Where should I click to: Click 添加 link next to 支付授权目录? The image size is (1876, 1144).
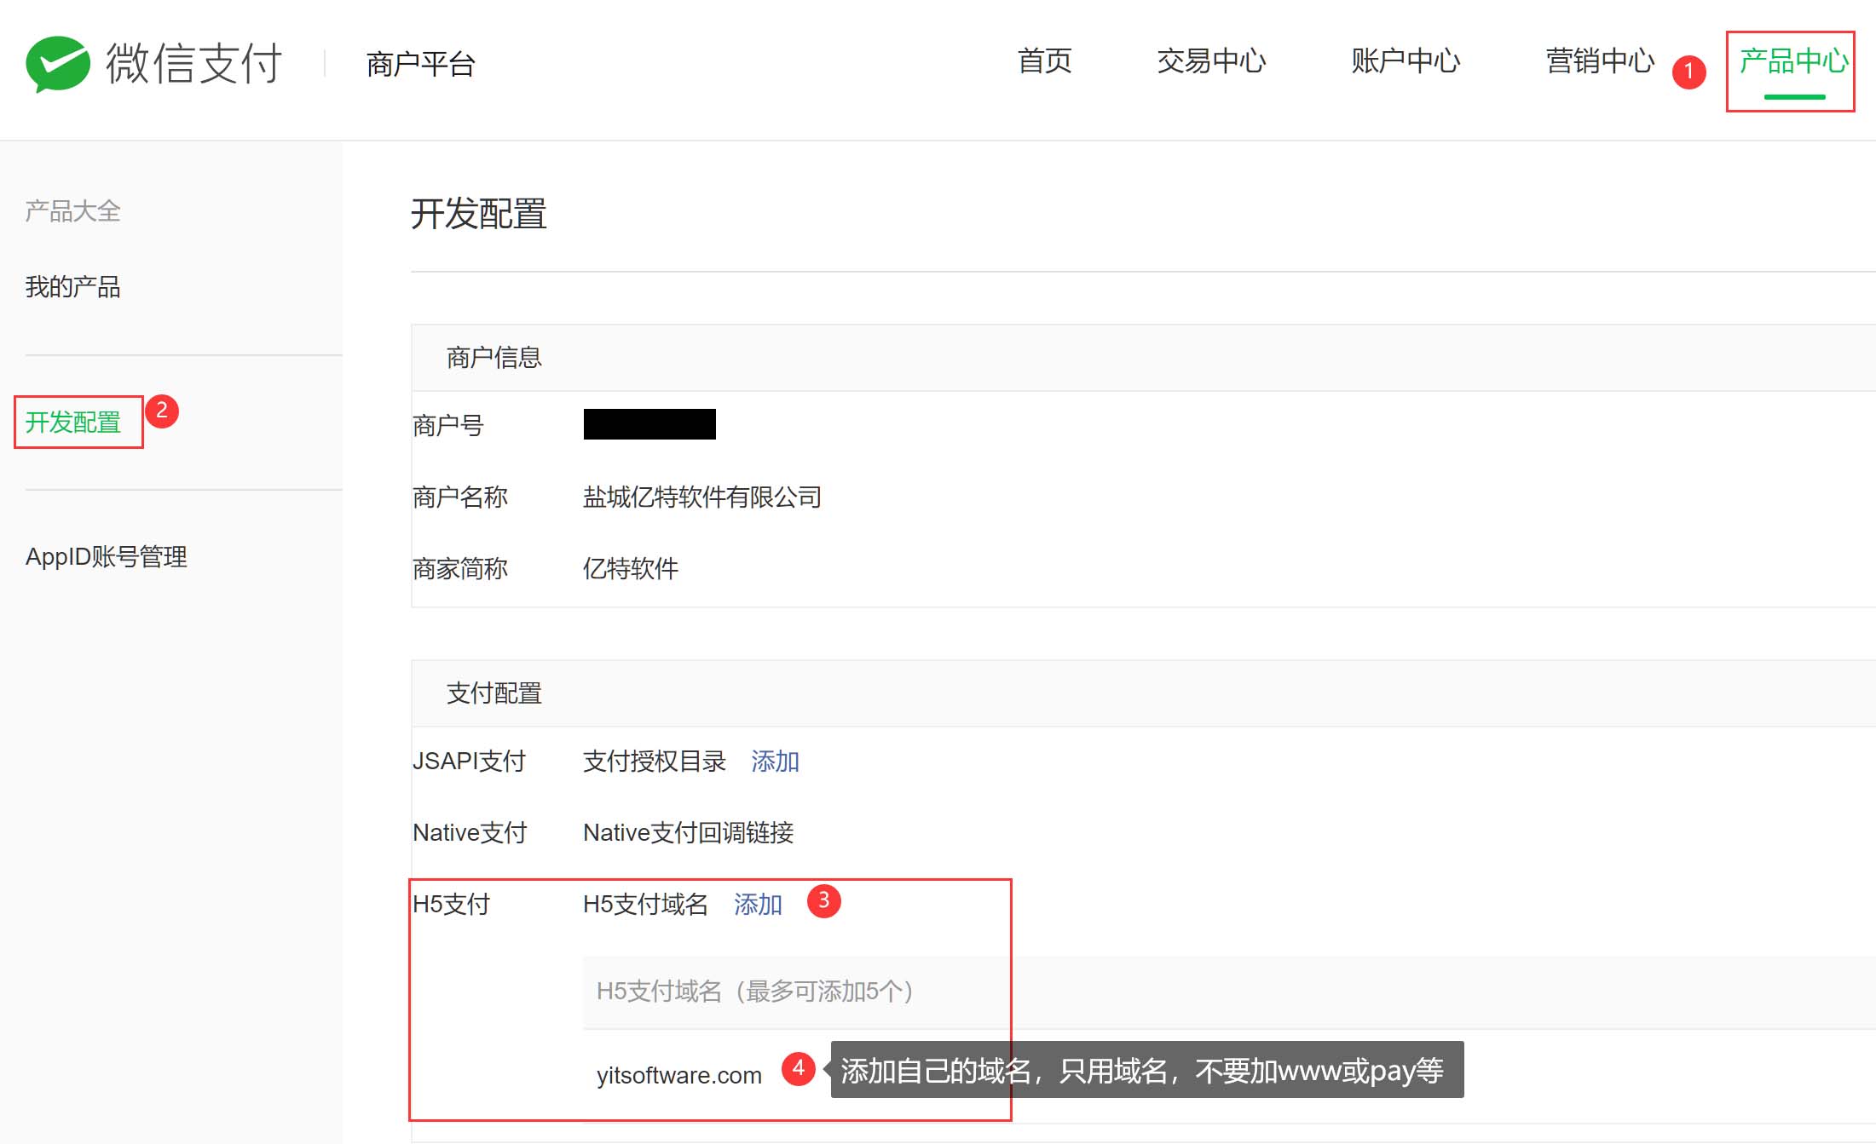pos(774,761)
